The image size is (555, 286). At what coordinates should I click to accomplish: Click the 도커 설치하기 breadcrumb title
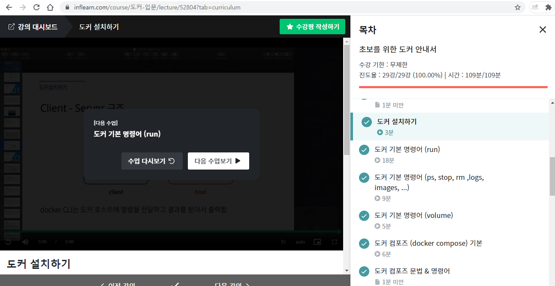pos(99,27)
